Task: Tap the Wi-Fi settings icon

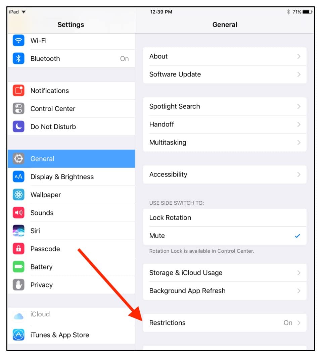Action: (x=18, y=40)
